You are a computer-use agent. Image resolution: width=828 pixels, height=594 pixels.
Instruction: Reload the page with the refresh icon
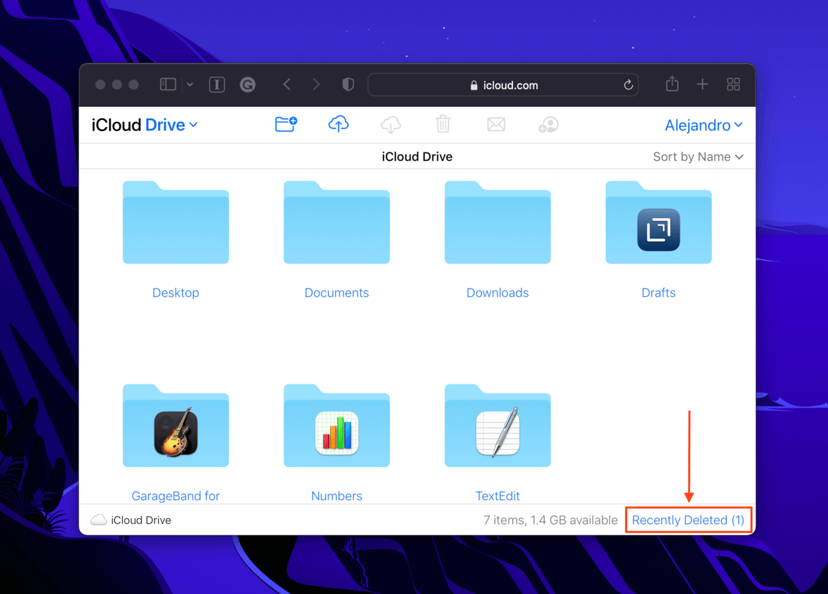click(628, 85)
